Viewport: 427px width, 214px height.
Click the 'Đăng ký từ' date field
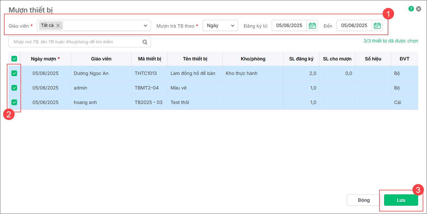coord(289,26)
